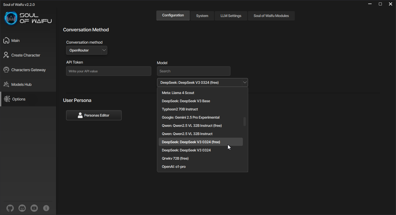Open the GitHub link icon
The image size is (396, 215).
(10, 208)
